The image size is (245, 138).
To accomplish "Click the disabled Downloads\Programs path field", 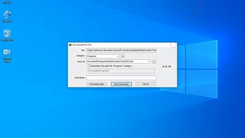I will pos(121,71).
